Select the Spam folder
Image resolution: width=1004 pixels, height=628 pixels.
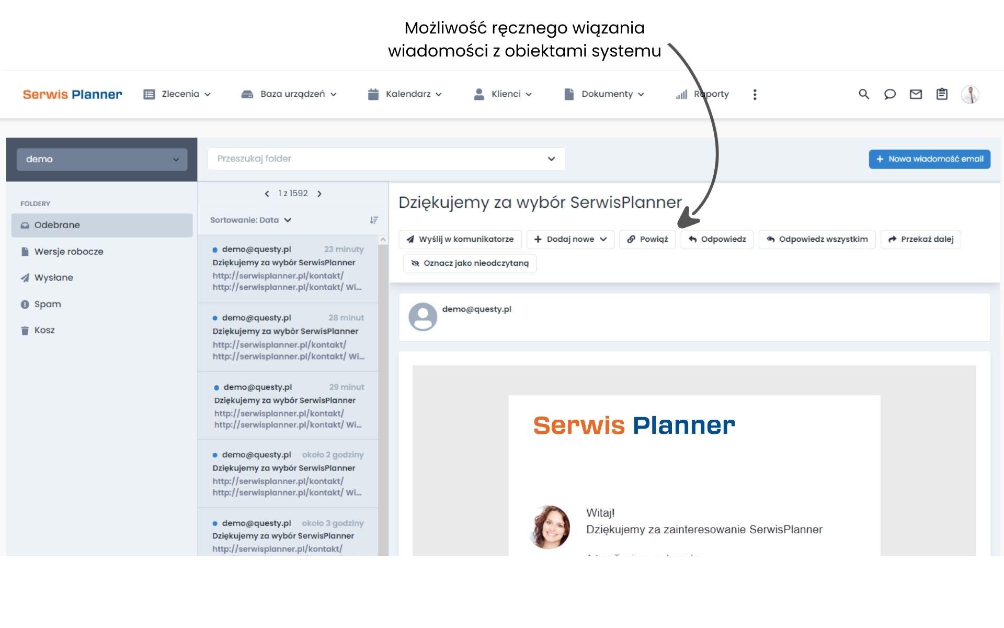102,305
